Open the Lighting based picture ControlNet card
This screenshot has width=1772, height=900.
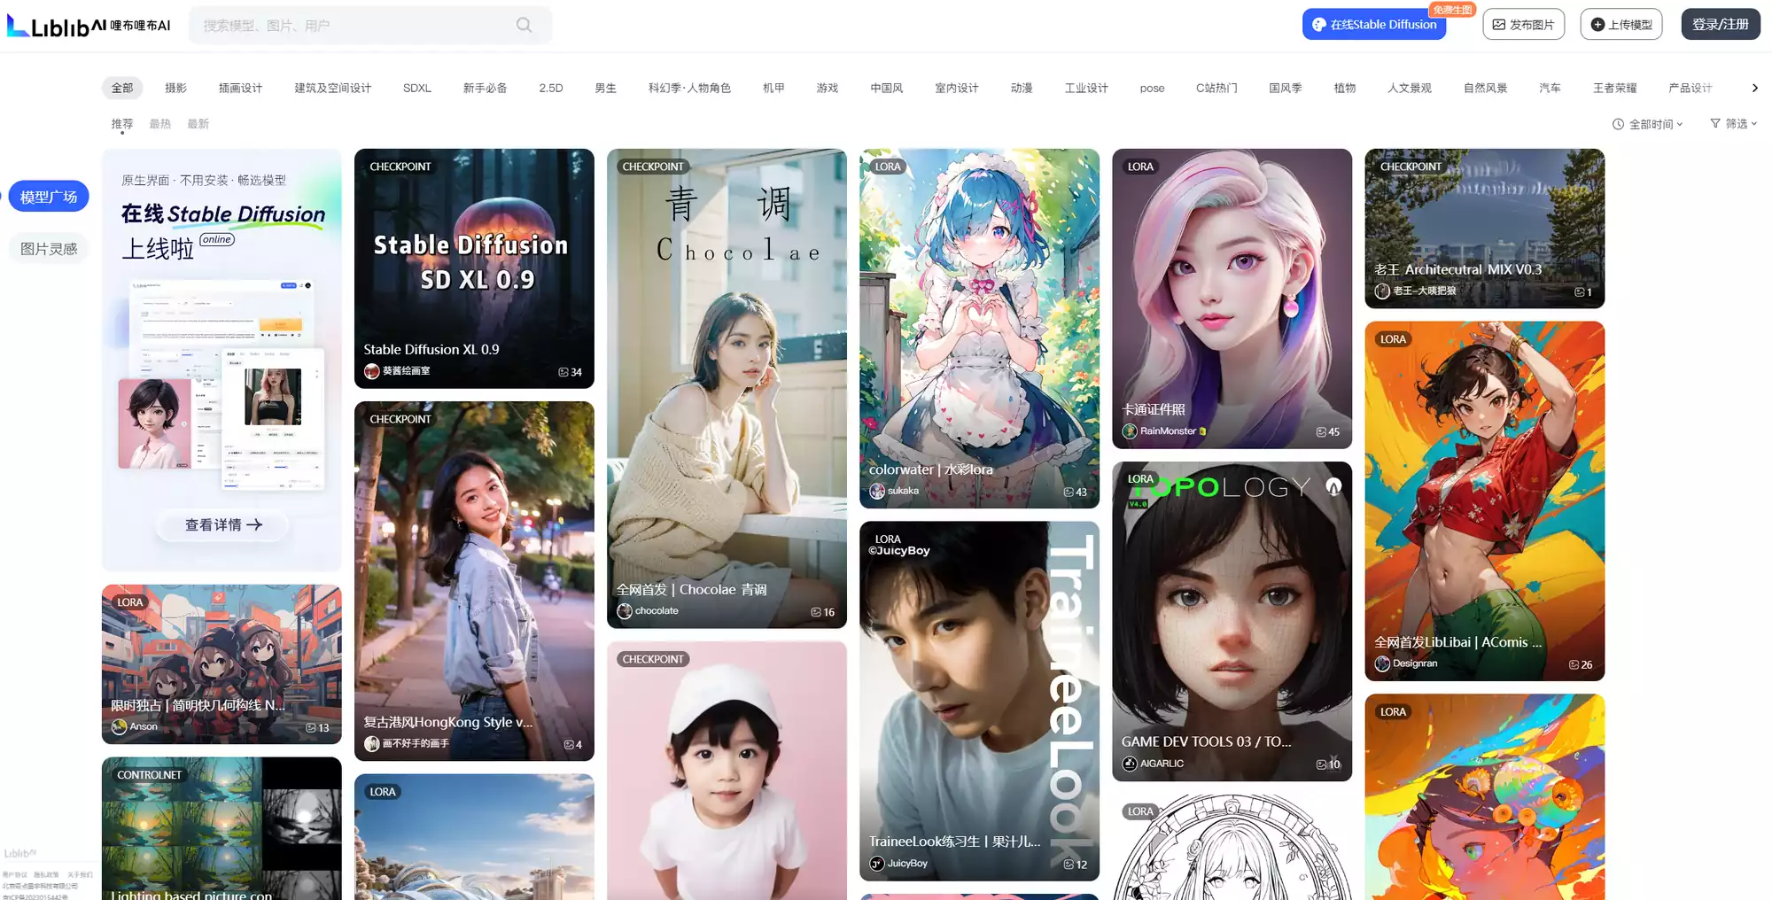pyautogui.click(x=221, y=828)
